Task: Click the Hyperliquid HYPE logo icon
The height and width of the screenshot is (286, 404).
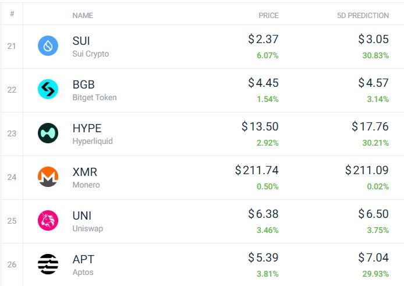Action: pos(48,133)
